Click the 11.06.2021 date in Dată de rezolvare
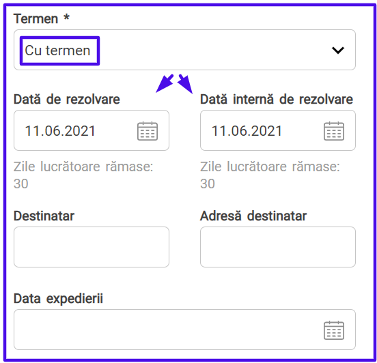 point(60,131)
